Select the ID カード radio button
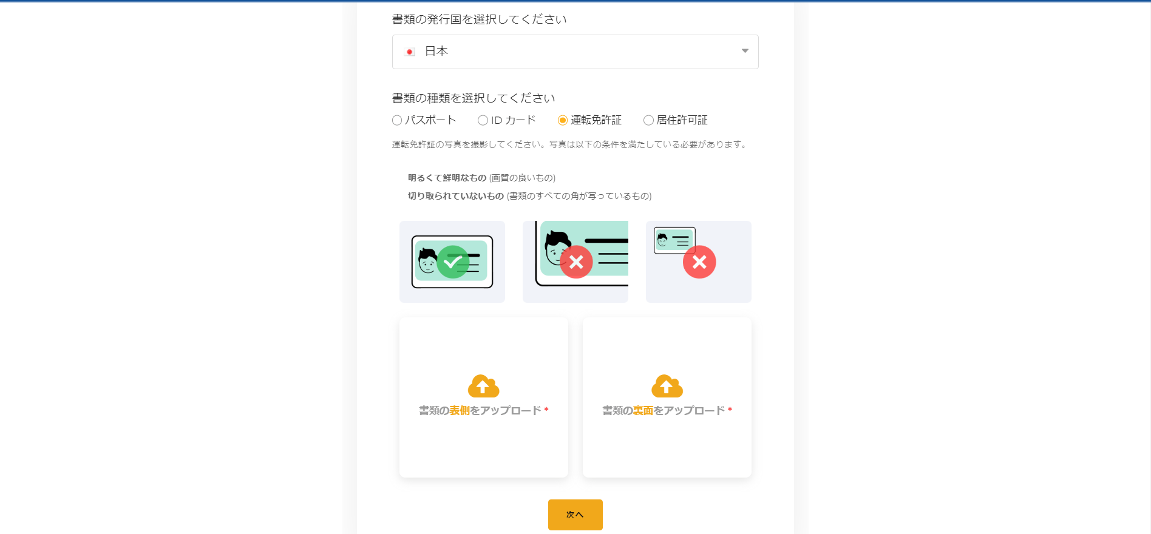Image resolution: width=1151 pixels, height=534 pixels. pyautogui.click(x=483, y=120)
